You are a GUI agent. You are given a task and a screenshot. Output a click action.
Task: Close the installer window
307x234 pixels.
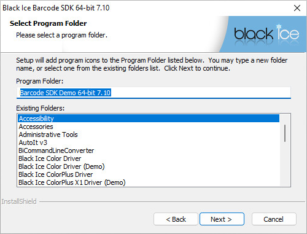click(297, 8)
